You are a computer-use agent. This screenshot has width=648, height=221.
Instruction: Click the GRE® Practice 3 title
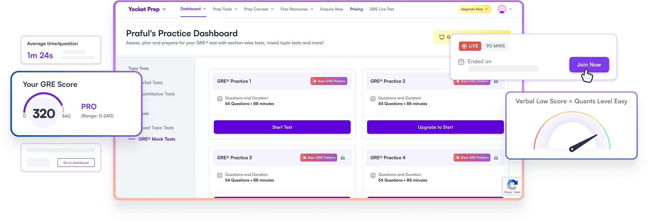click(x=234, y=158)
